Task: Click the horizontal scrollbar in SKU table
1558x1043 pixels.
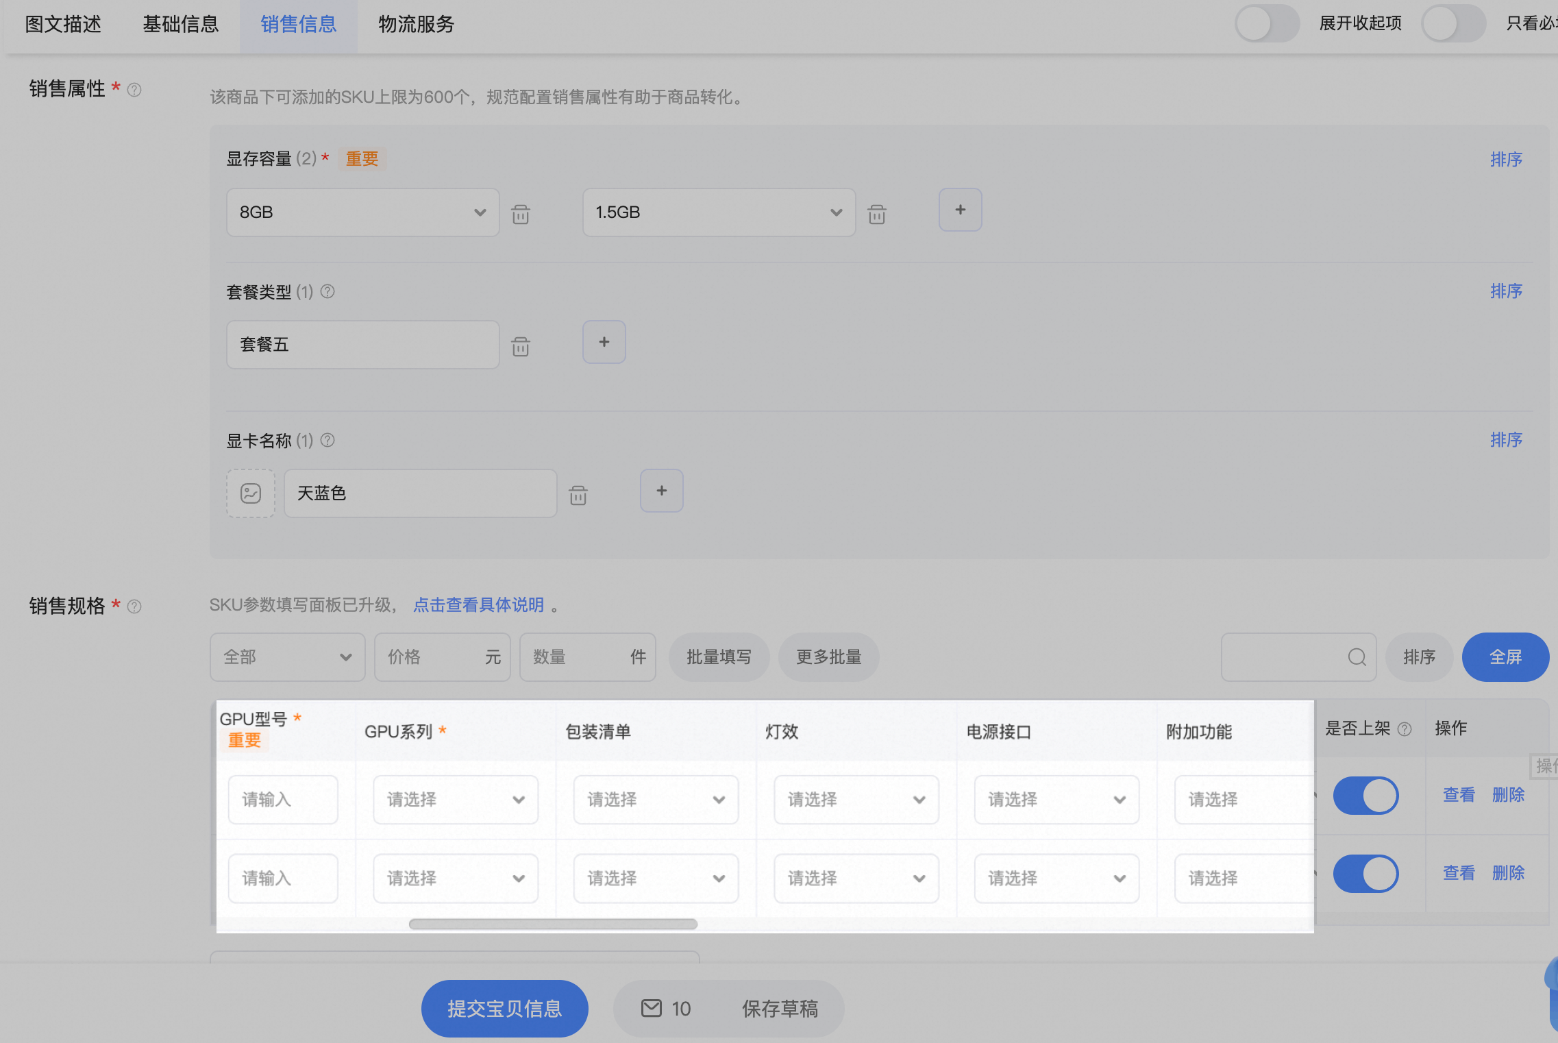Action: (553, 924)
